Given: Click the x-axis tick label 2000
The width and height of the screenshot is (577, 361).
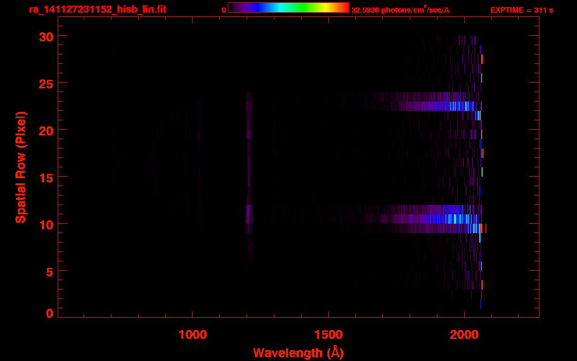Looking at the screenshot, I should click(x=464, y=334).
